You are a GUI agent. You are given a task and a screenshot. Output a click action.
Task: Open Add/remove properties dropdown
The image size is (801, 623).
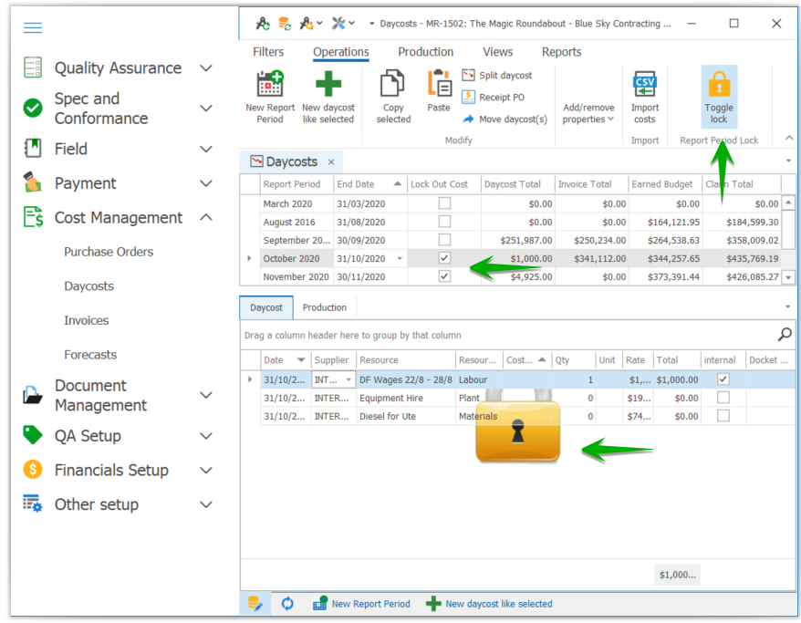click(588, 113)
